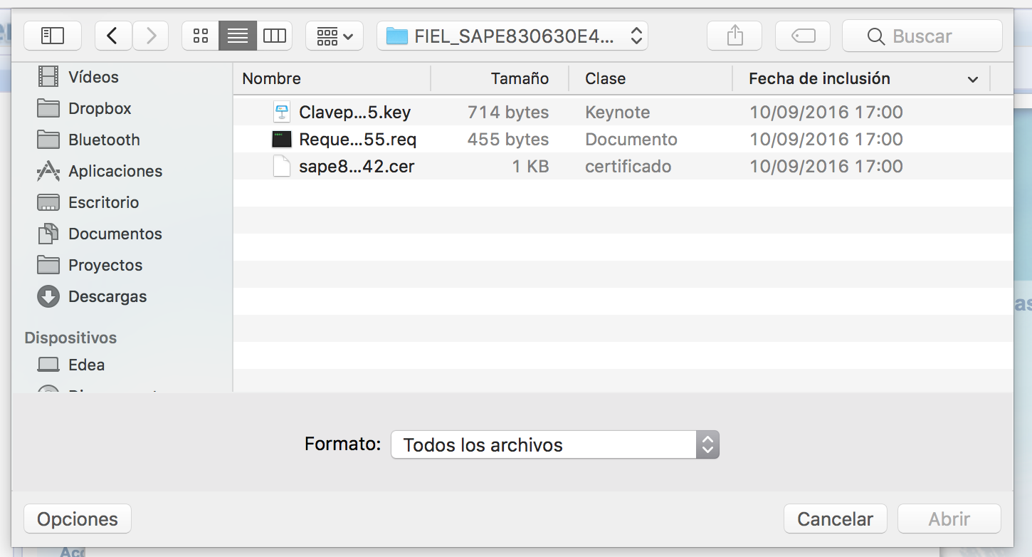The height and width of the screenshot is (557, 1032).
Task: Switch to icon view
Action: (201, 36)
